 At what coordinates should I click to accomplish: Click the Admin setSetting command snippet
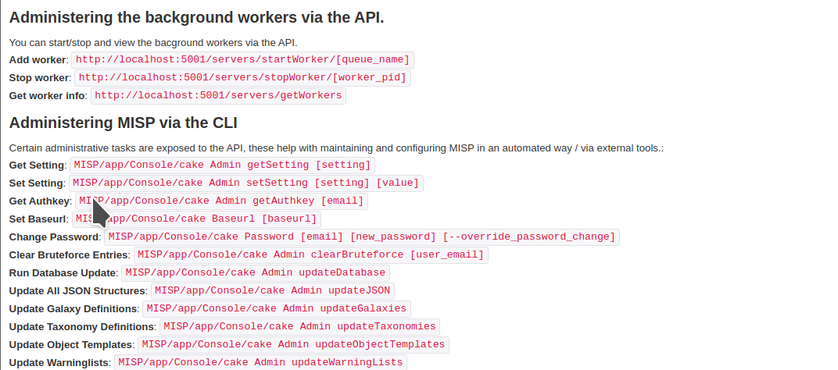(x=246, y=183)
